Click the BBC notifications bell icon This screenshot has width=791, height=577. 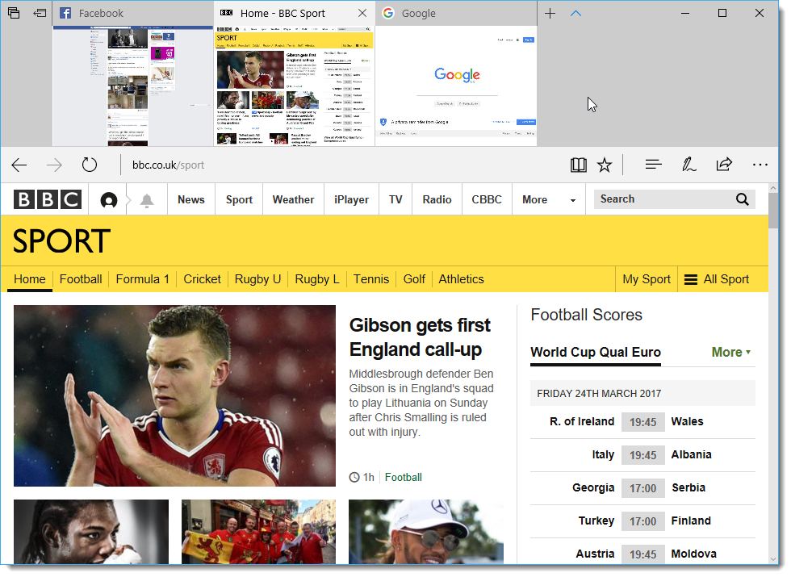(147, 200)
